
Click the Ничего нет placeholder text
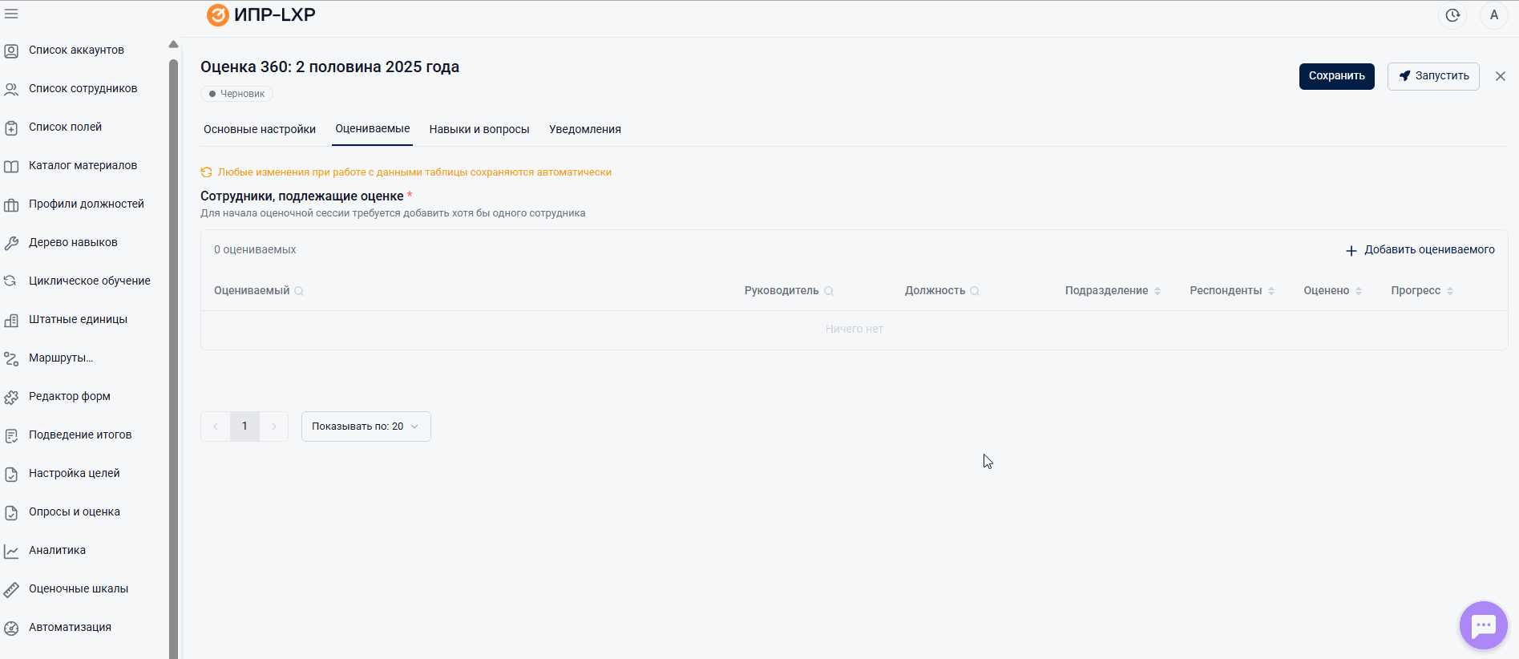(x=854, y=329)
